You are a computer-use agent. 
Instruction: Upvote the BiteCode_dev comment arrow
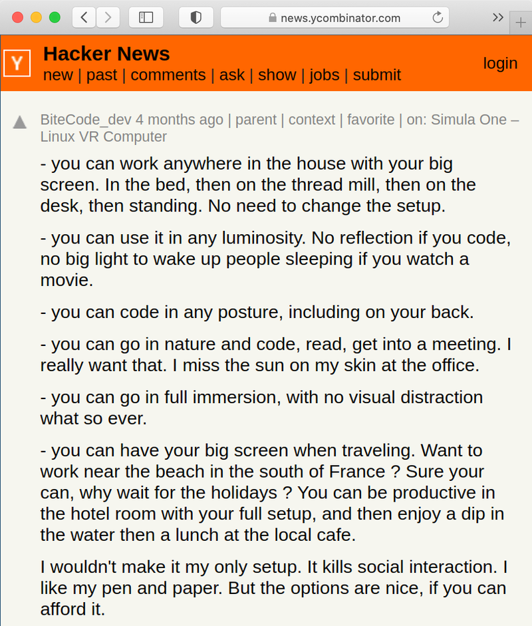[x=19, y=122]
